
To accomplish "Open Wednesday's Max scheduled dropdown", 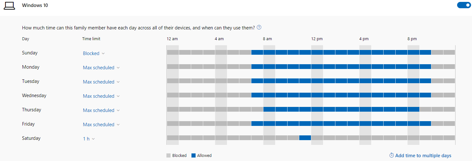I will point(101,96).
